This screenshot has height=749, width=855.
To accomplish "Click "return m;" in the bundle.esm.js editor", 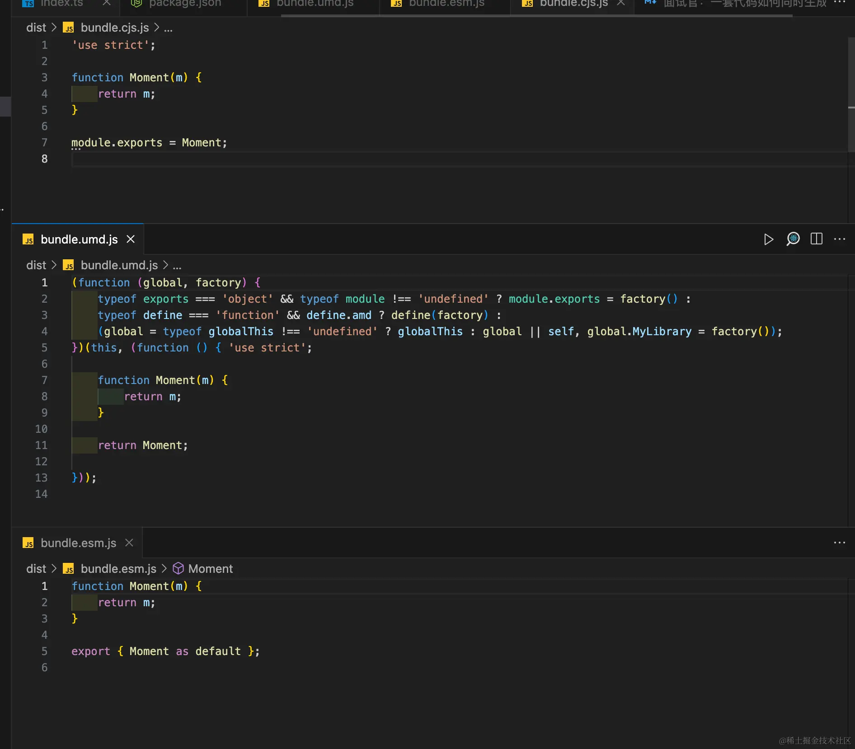I will (127, 603).
